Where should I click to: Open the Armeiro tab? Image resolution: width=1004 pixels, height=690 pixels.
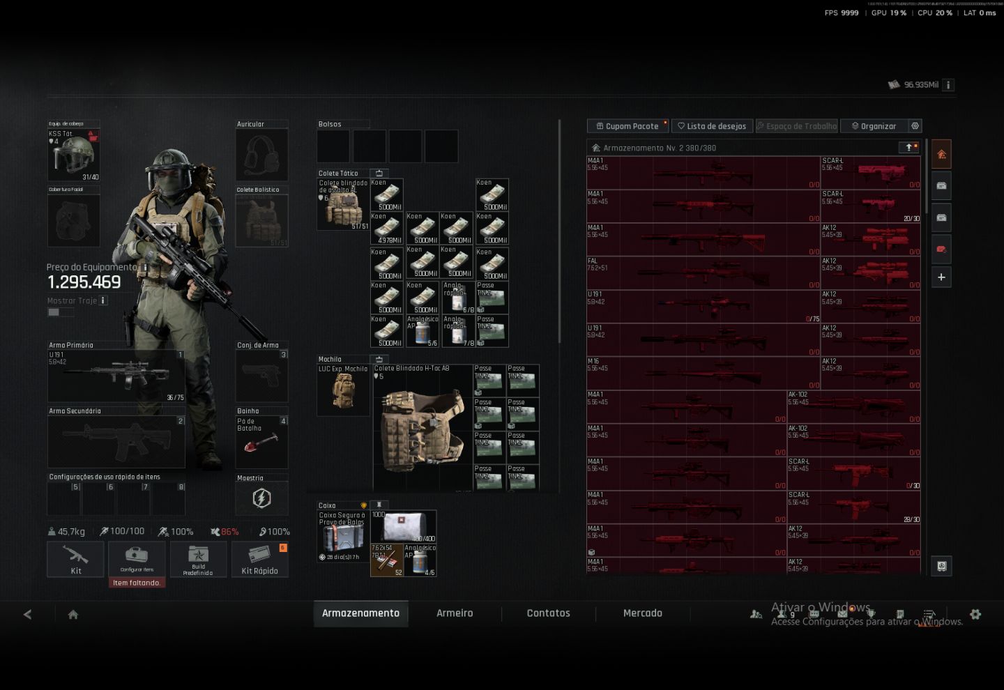pos(455,613)
